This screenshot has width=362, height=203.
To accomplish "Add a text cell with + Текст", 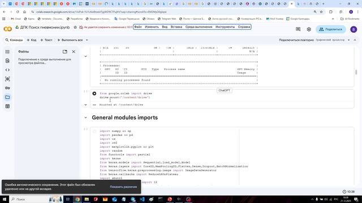I will pos(46,40).
